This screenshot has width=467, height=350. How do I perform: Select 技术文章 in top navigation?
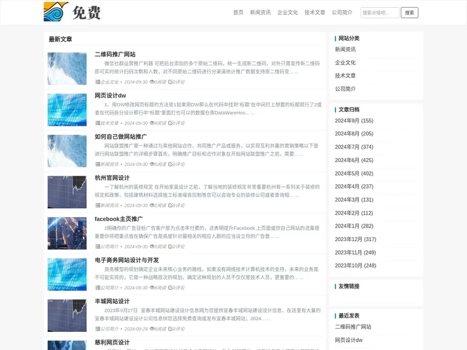pyautogui.click(x=315, y=12)
